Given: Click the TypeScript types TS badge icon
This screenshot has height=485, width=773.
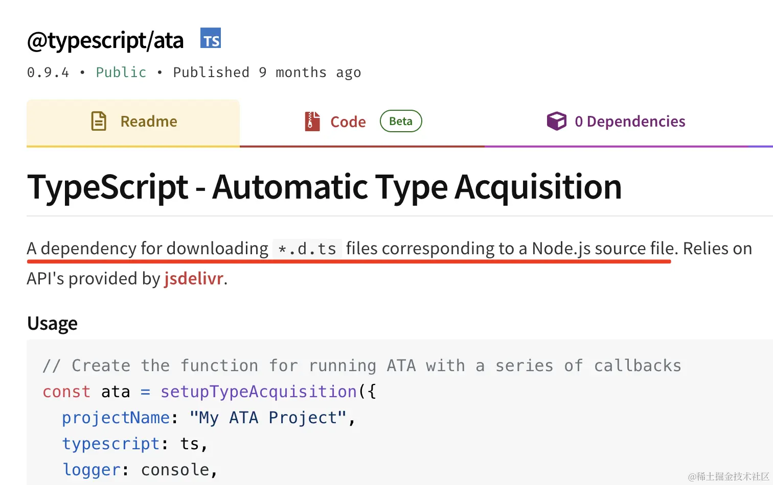Looking at the screenshot, I should pos(211,39).
